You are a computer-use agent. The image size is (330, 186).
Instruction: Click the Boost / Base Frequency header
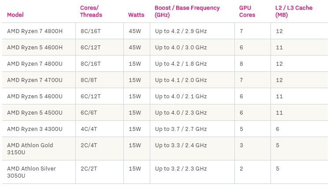[187, 11]
